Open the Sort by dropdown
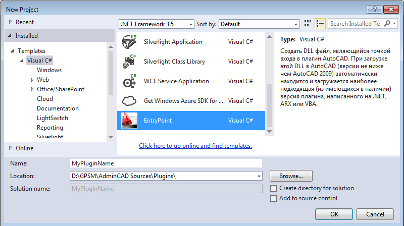 tap(260, 24)
